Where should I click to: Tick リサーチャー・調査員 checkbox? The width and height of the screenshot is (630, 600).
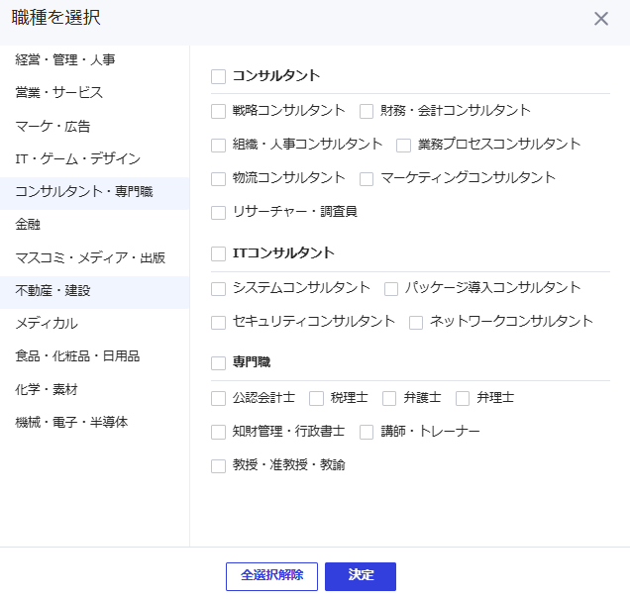click(218, 213)
